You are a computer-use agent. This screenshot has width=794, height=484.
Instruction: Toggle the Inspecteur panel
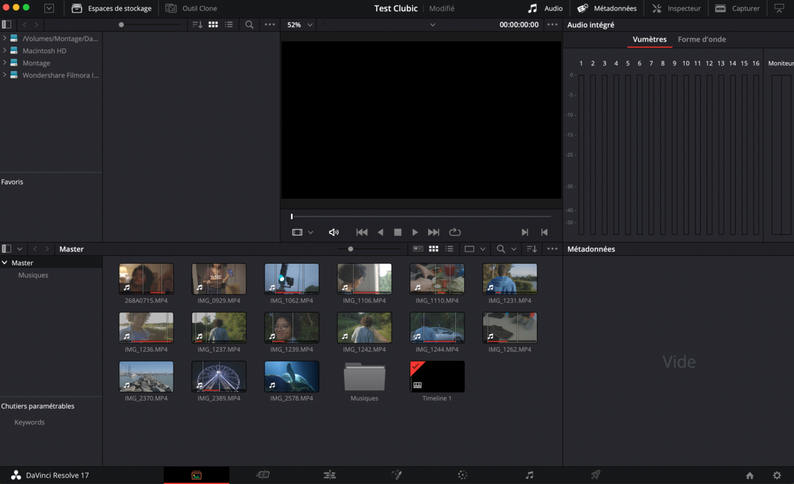click(x=676, y=9)
